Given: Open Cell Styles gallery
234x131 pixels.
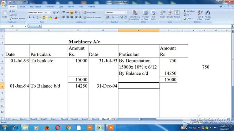Looking at the screenshot, I should 154,15.
